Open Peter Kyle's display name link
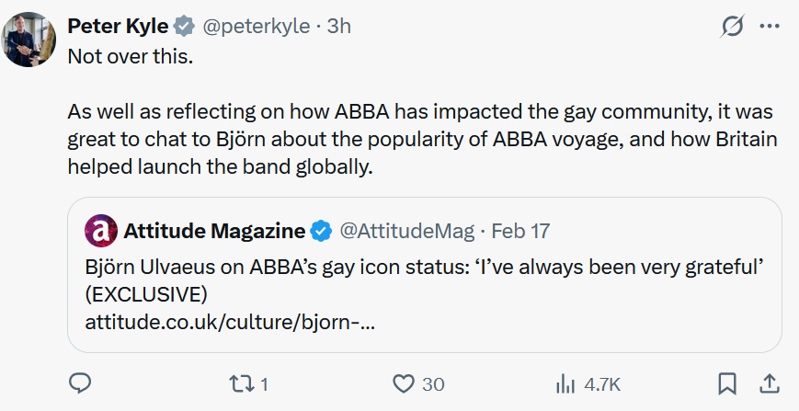The image size is (799, 411). click(118, 27)
